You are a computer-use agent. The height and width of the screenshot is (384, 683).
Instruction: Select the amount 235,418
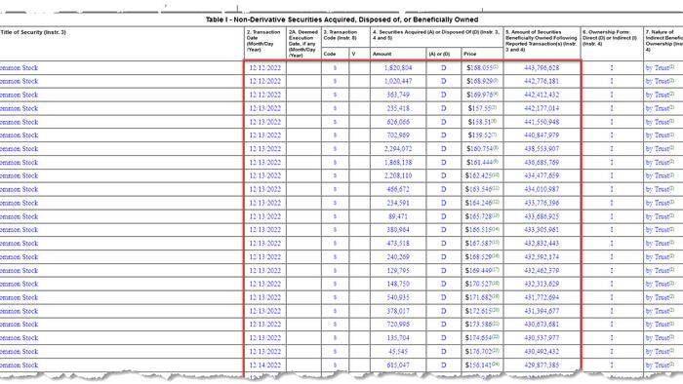[x=398, y=108]
